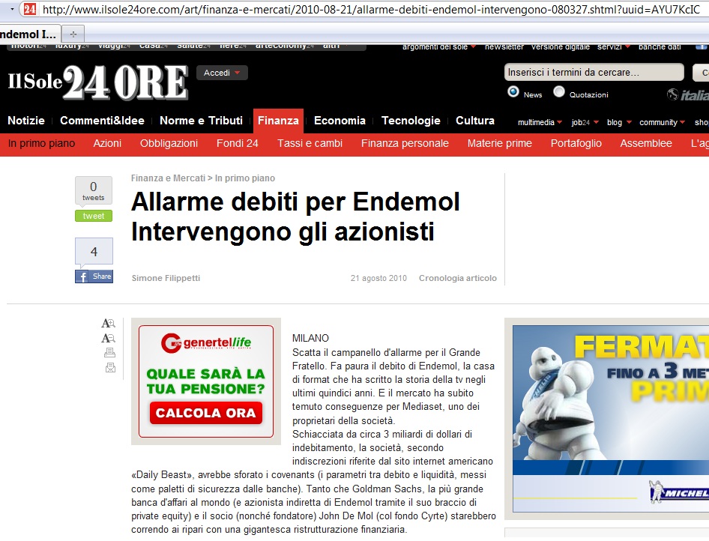Go to Tassi e cambi subsection

310,143
